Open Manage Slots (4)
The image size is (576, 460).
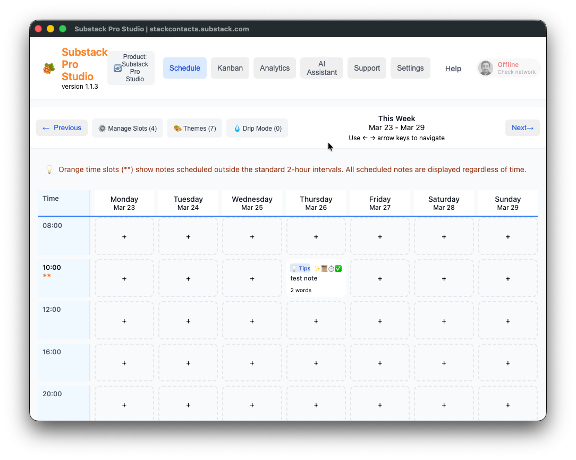point(128,128)
